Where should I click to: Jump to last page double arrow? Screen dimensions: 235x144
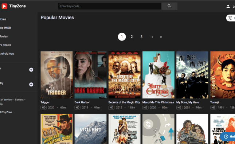coord(161,37)
